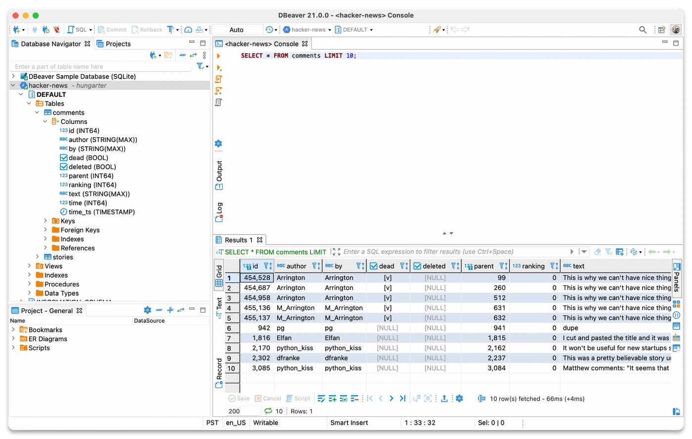Show the Output side panel

[219, 175]
